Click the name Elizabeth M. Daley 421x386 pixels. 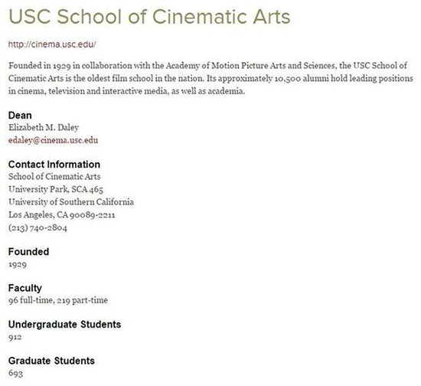44,127
